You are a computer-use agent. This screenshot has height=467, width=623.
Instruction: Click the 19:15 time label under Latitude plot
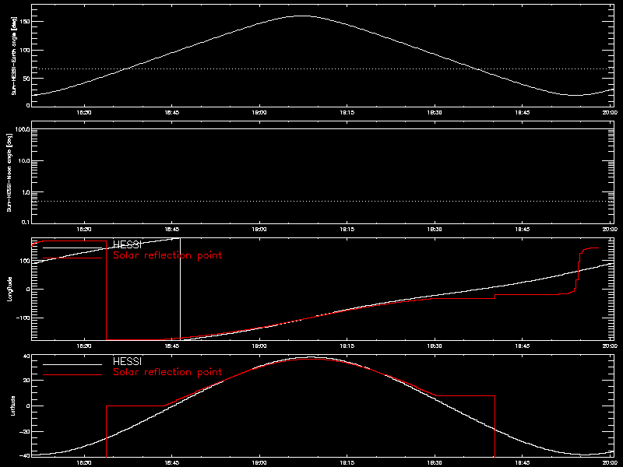(347, 463)
